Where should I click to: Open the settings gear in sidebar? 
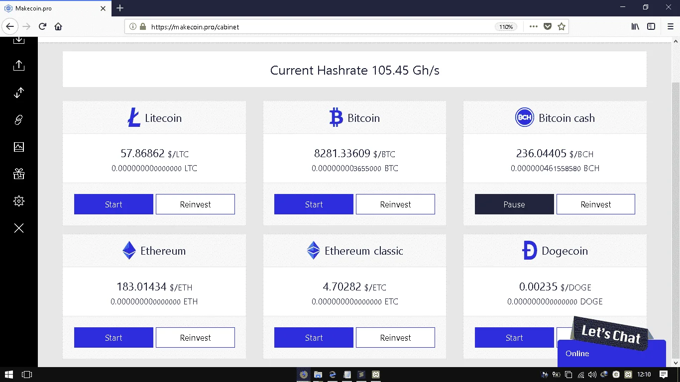coord(19,201)
